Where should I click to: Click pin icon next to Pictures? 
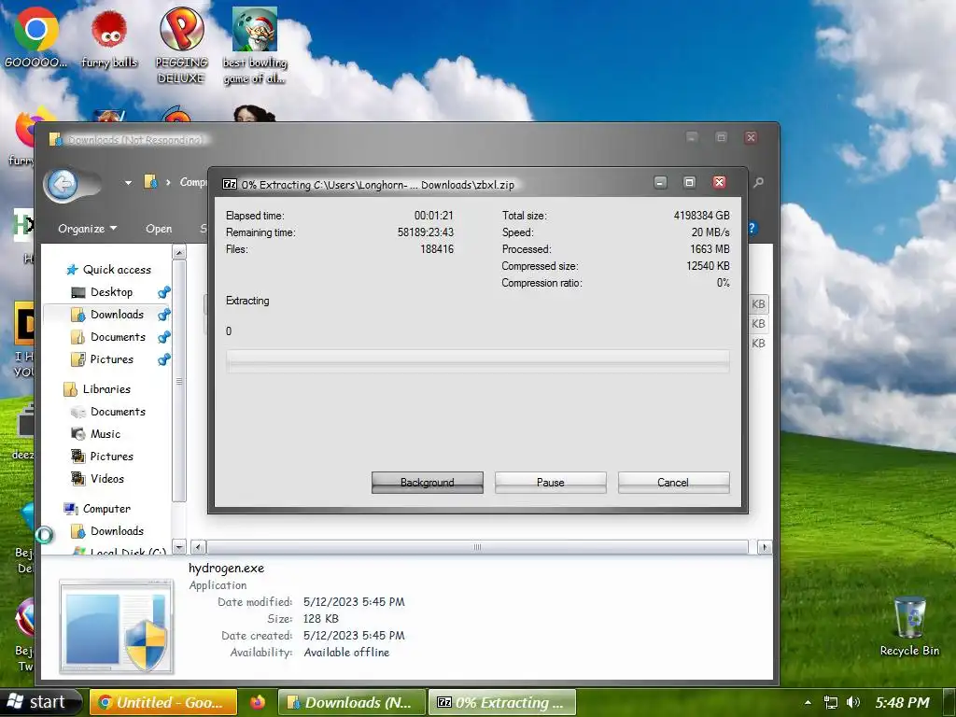[x=164, y=359]
